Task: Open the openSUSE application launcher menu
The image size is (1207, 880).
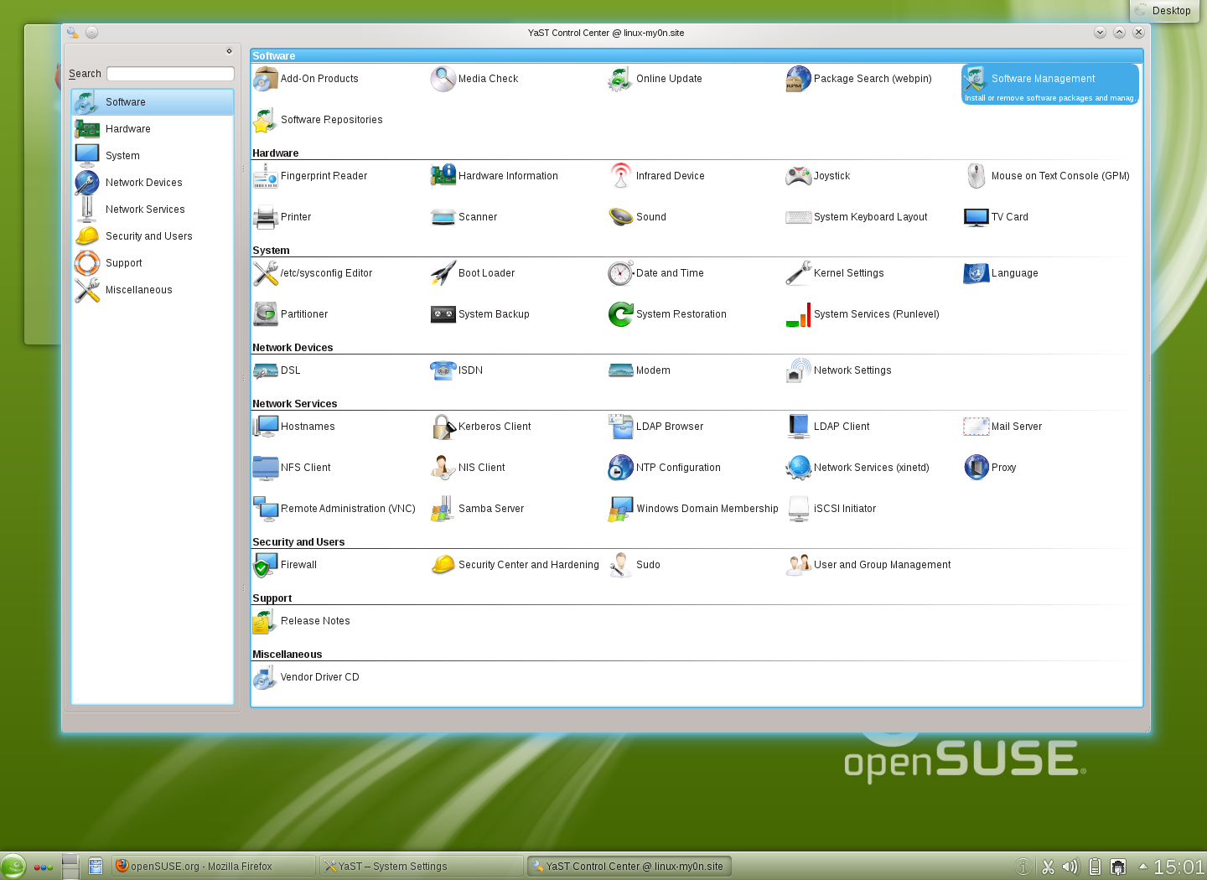Action: [13, 866]
